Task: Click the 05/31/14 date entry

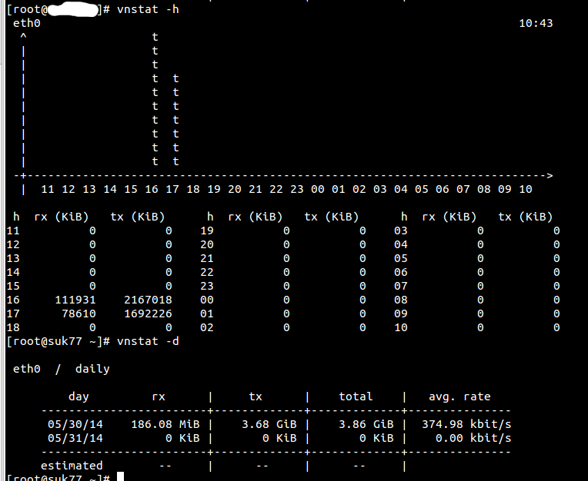Action: (x=75, y=438)
